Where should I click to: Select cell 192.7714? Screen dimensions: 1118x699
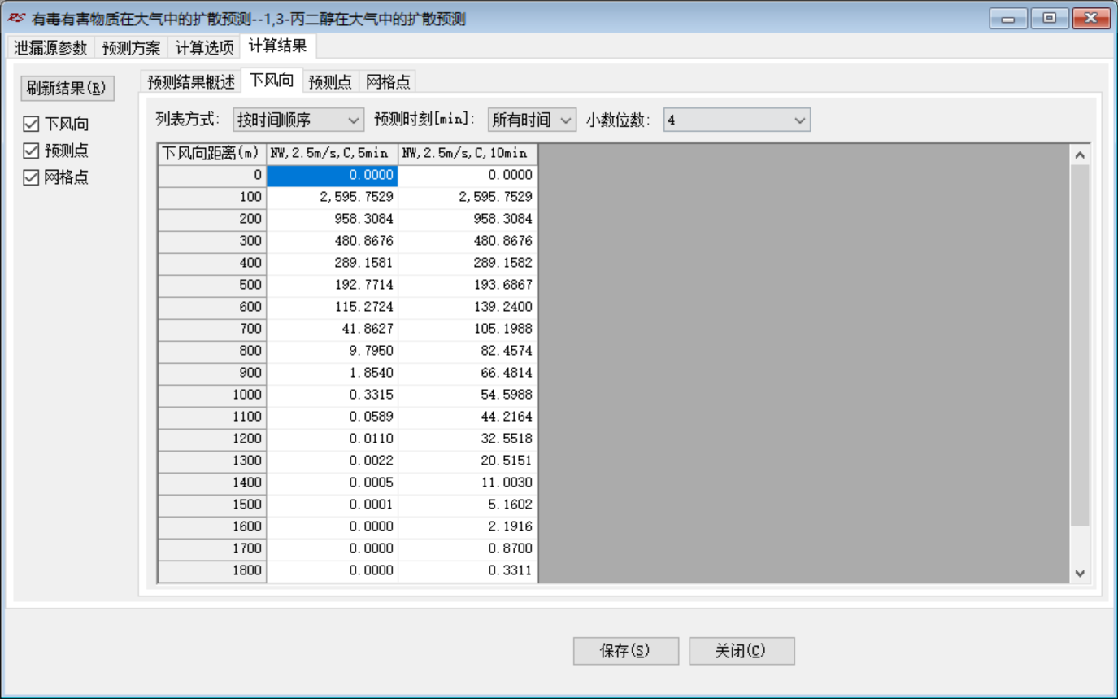pyautogui.click(x=333, y=285)
